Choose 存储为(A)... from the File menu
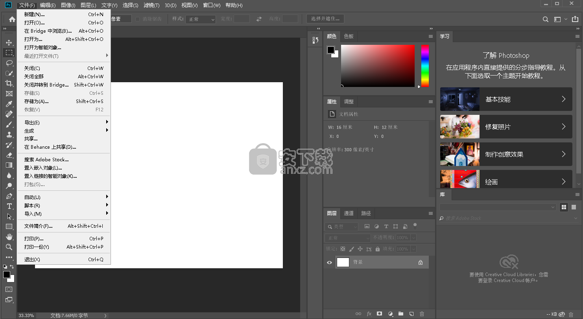 [64, 101]
